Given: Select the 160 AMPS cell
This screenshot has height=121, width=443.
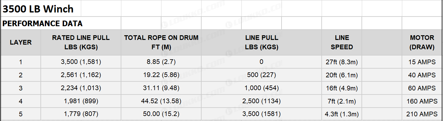Looking at the screenshot, I should (422, 101).
